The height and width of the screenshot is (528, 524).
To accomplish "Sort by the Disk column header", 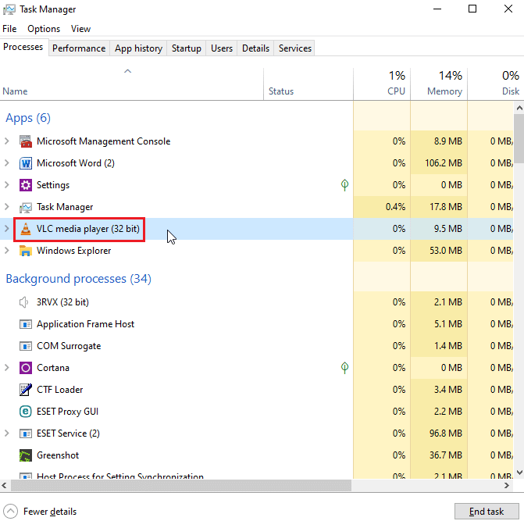I will (496, 84).
